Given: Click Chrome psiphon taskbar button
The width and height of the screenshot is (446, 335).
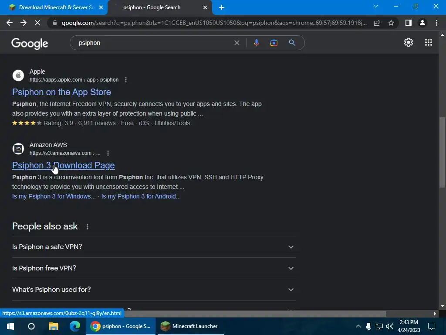Looking at the screenshot, I should pyautogui.click(x=121, y=326).
